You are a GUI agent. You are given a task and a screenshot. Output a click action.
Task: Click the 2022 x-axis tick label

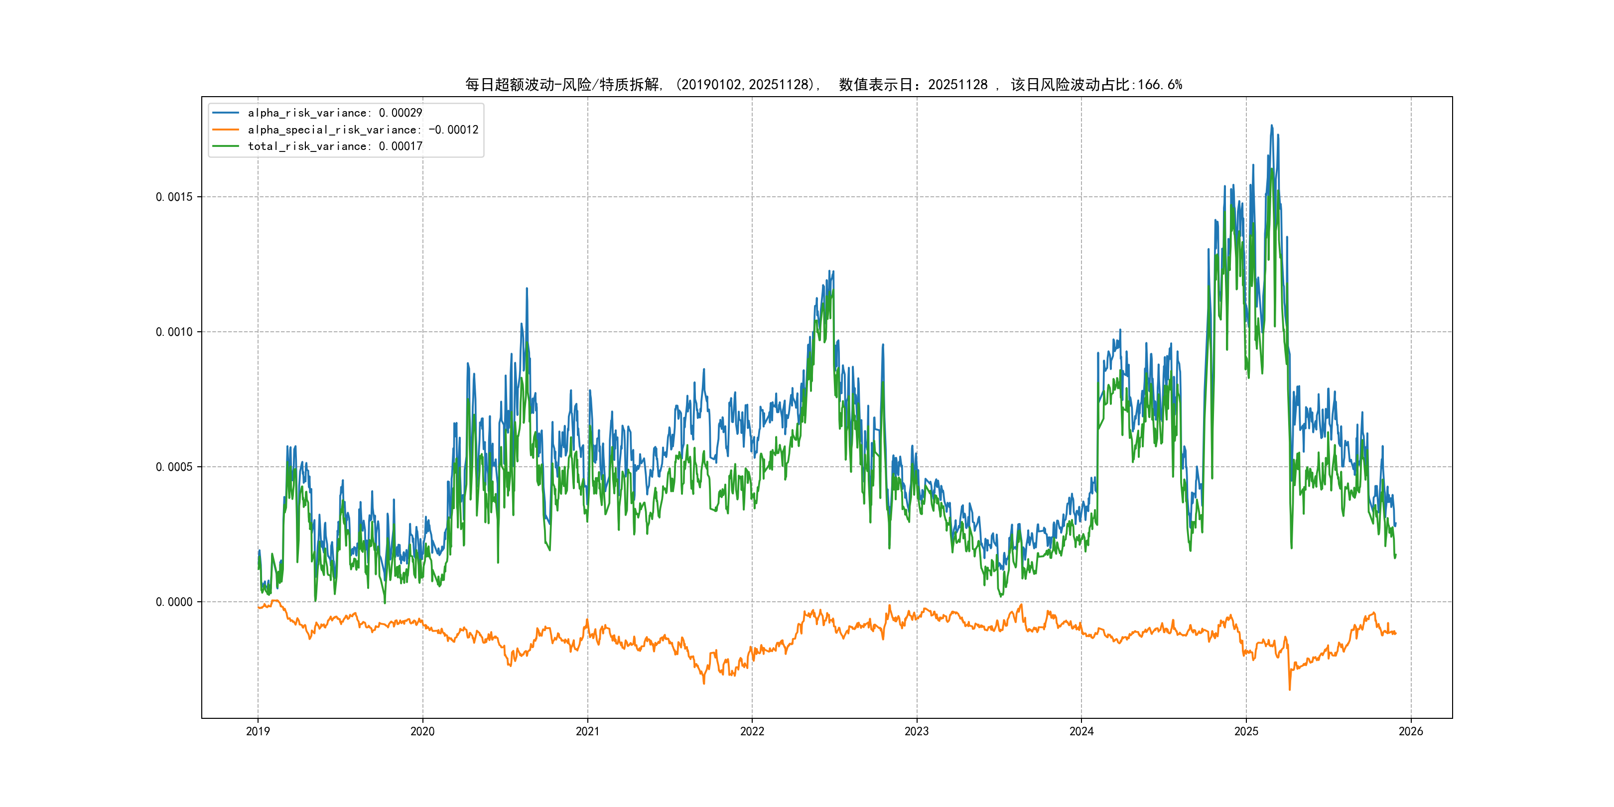pyautogui.click(x=752, y=731)
